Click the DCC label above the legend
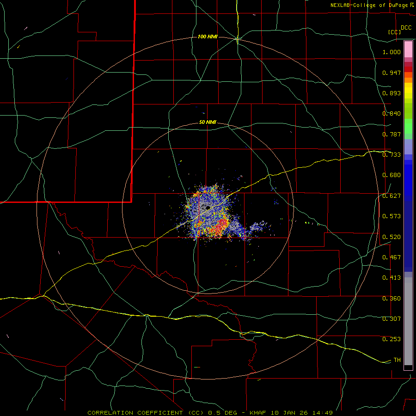Image resolution: width=416 pixels, height=416 pixels. [x=406, y=28]
